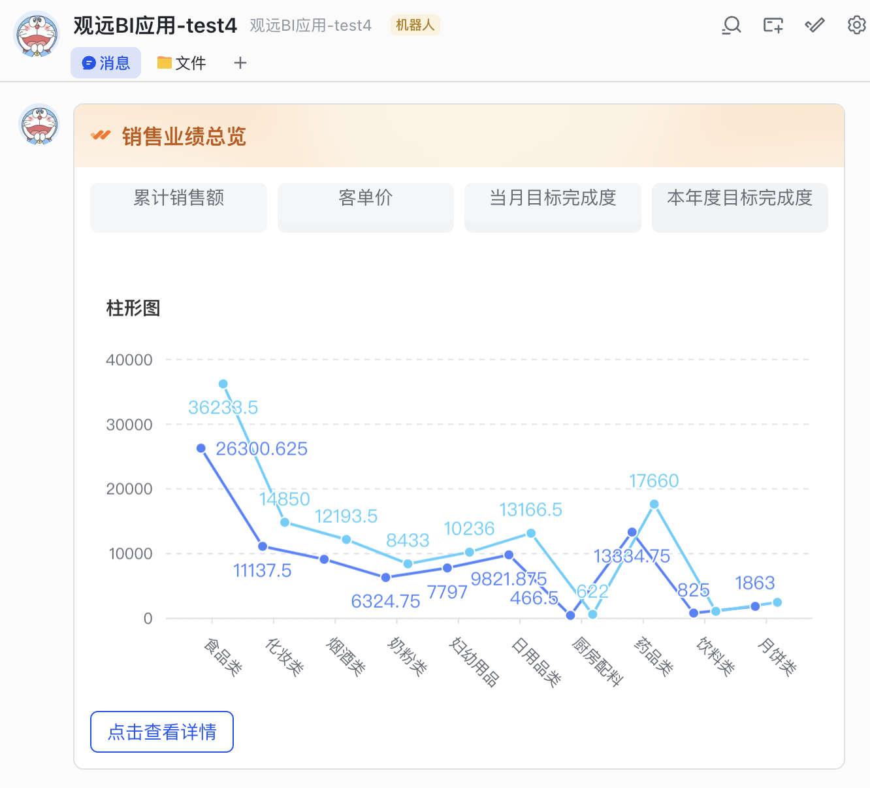Click the 药品类 17660 data point

pos(654,504)
